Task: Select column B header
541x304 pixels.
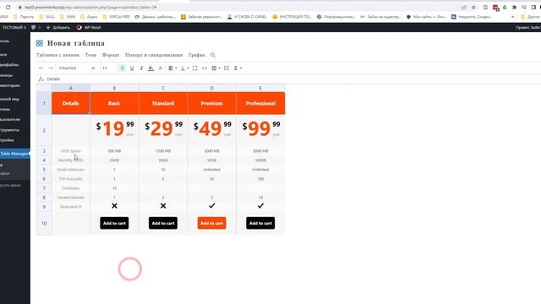Action: [x=115, y=88]
